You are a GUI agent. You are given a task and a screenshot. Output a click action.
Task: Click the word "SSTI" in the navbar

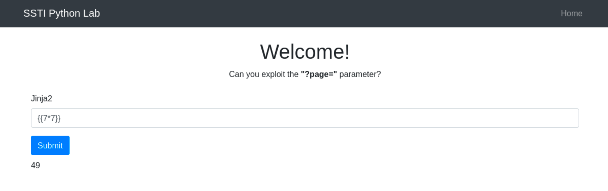[35, 13]
